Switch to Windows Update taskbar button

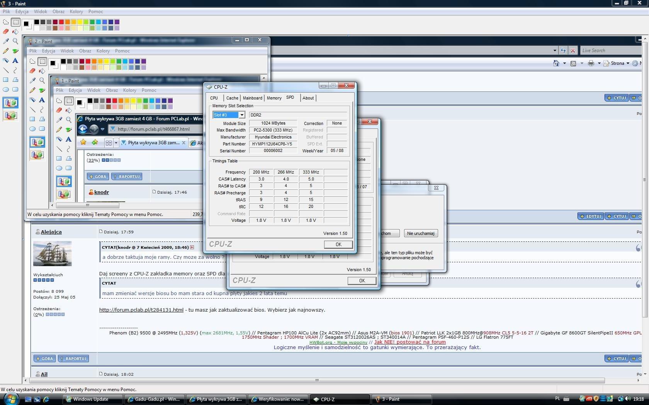pos(93,399)
